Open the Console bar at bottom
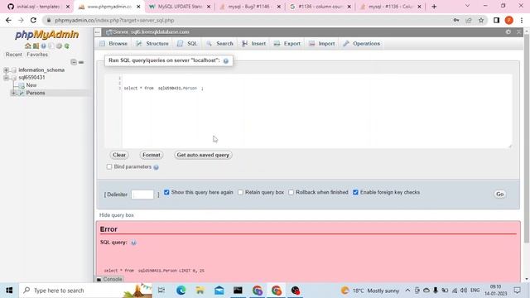This screenshot has height=298, width=530. [109, 279]
